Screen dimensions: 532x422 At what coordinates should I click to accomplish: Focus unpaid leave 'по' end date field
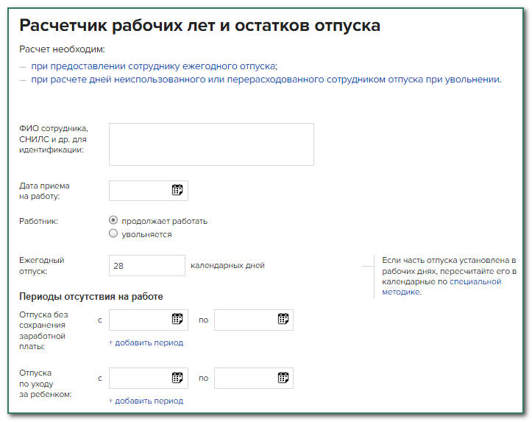(245, 319)
